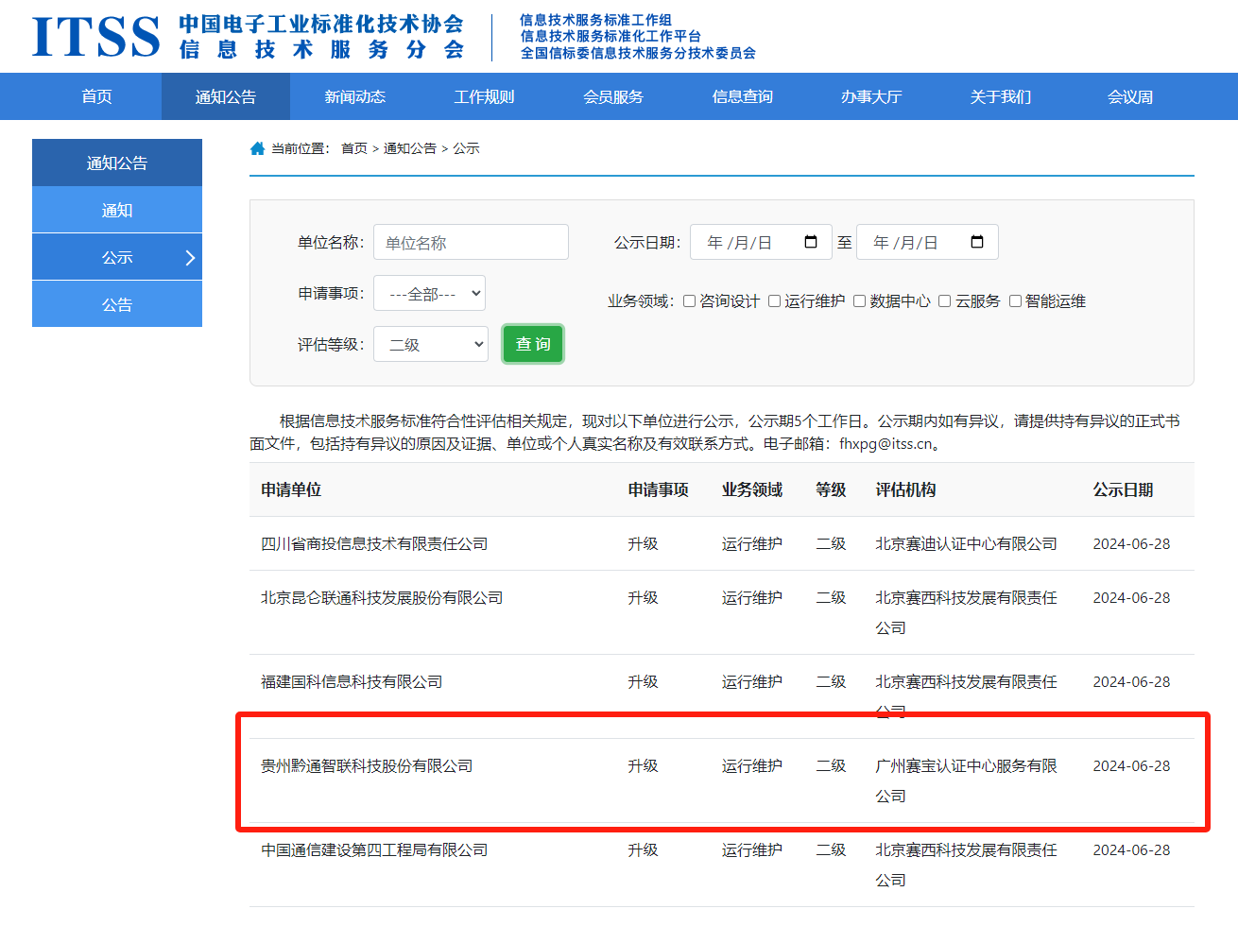Click the 通知公告 sidebar header
Image resolution: width=1238 pixels, height=926 pixels.
[117, 163]
